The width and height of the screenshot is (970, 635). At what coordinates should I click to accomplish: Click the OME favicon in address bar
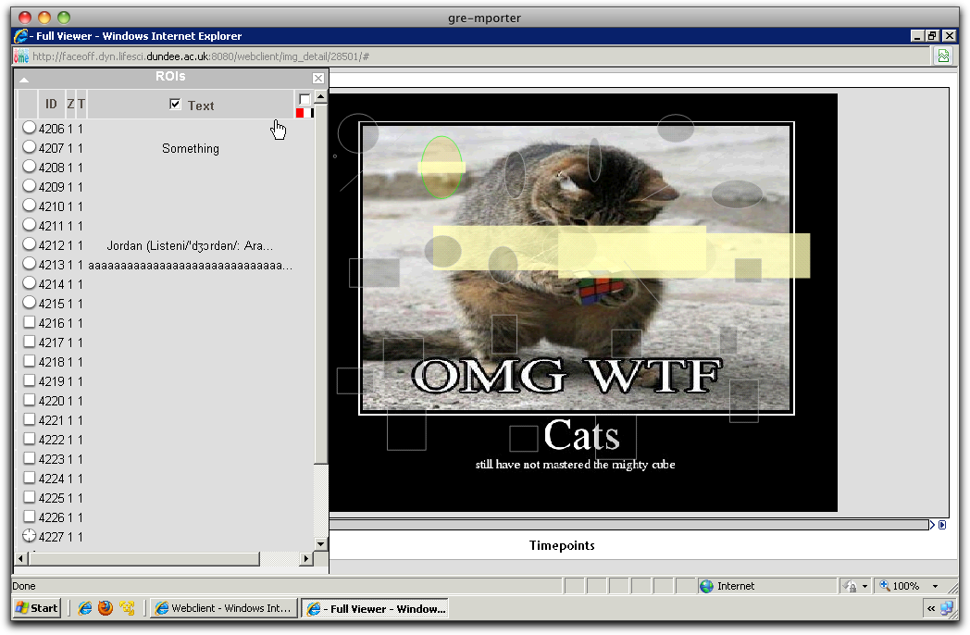[x=21, y=56]
